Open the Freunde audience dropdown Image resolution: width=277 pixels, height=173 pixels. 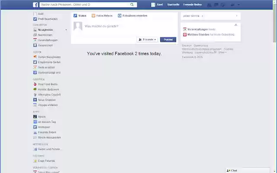click(147, 39)
